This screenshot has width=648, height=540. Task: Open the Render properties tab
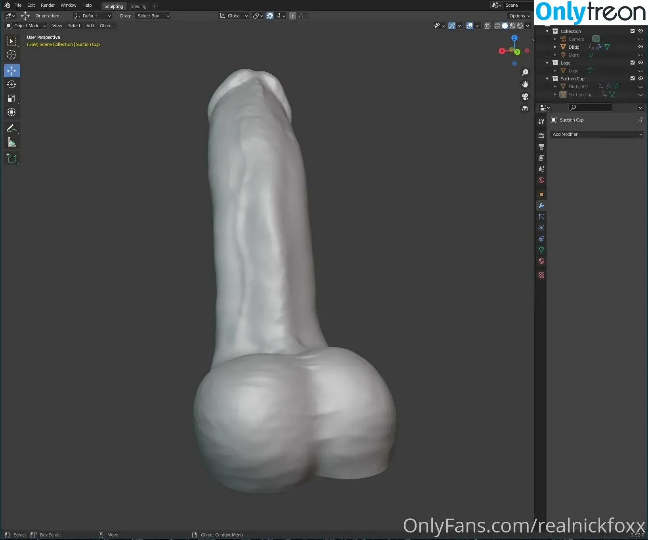[541, 135]
